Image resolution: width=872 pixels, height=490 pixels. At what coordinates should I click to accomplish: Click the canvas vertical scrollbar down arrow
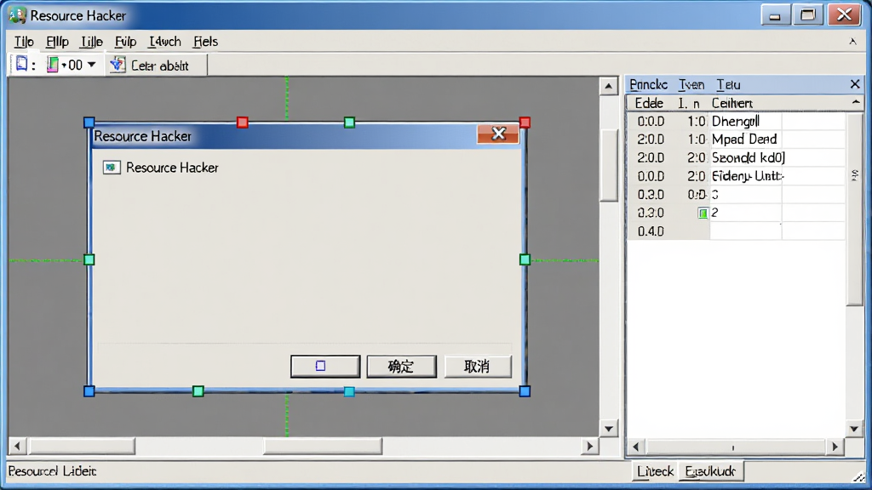[608, 429]
